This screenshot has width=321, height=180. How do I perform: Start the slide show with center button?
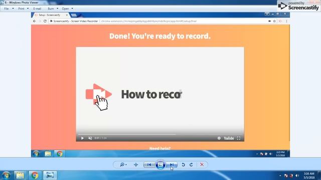click(160, 164)
